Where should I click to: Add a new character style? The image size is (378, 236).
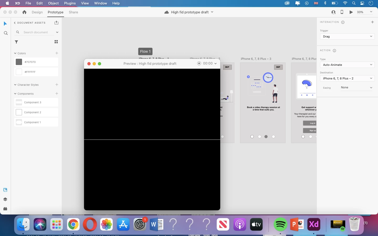coord(57,85)
